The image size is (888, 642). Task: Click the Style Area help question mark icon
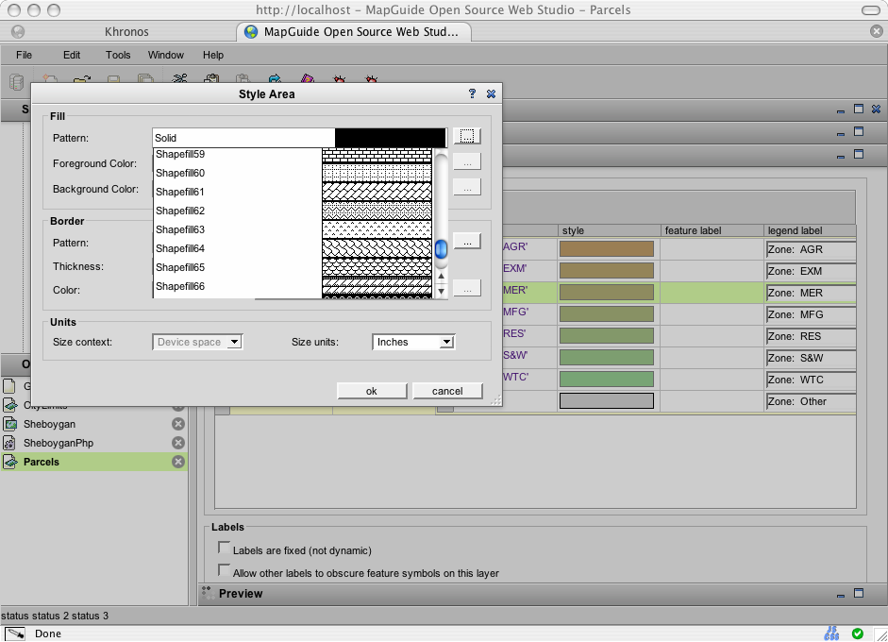coord(472,94)
